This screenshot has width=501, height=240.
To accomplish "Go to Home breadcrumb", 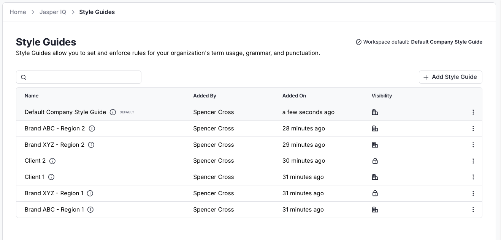I will (18, 12).
